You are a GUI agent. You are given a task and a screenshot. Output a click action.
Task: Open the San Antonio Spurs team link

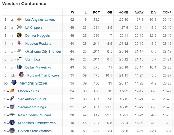coord(32,99)
